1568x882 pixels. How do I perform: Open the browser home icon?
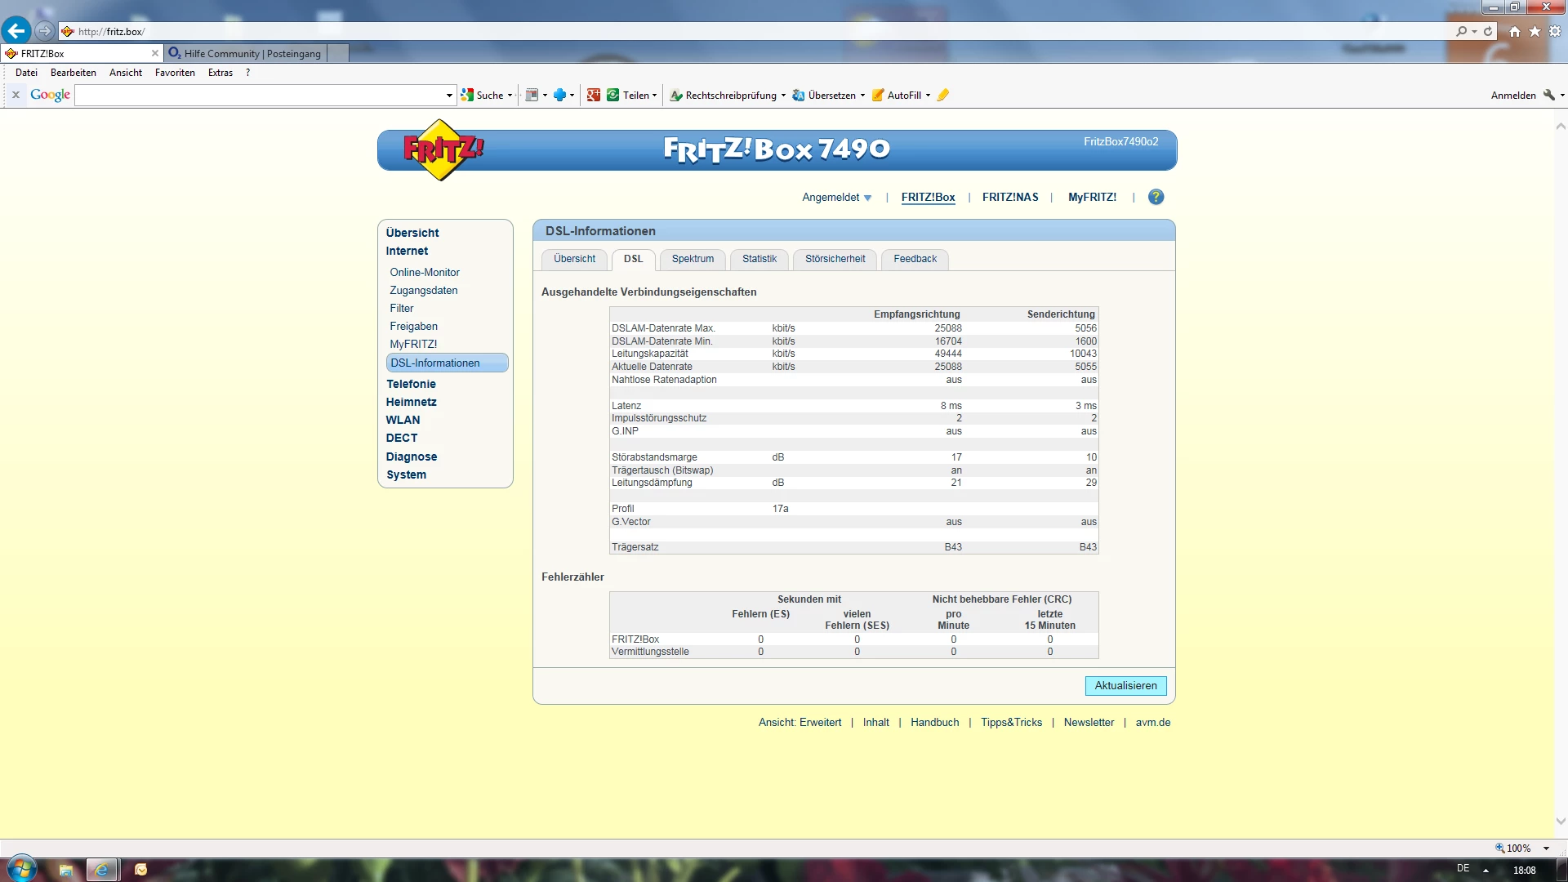1515,31
